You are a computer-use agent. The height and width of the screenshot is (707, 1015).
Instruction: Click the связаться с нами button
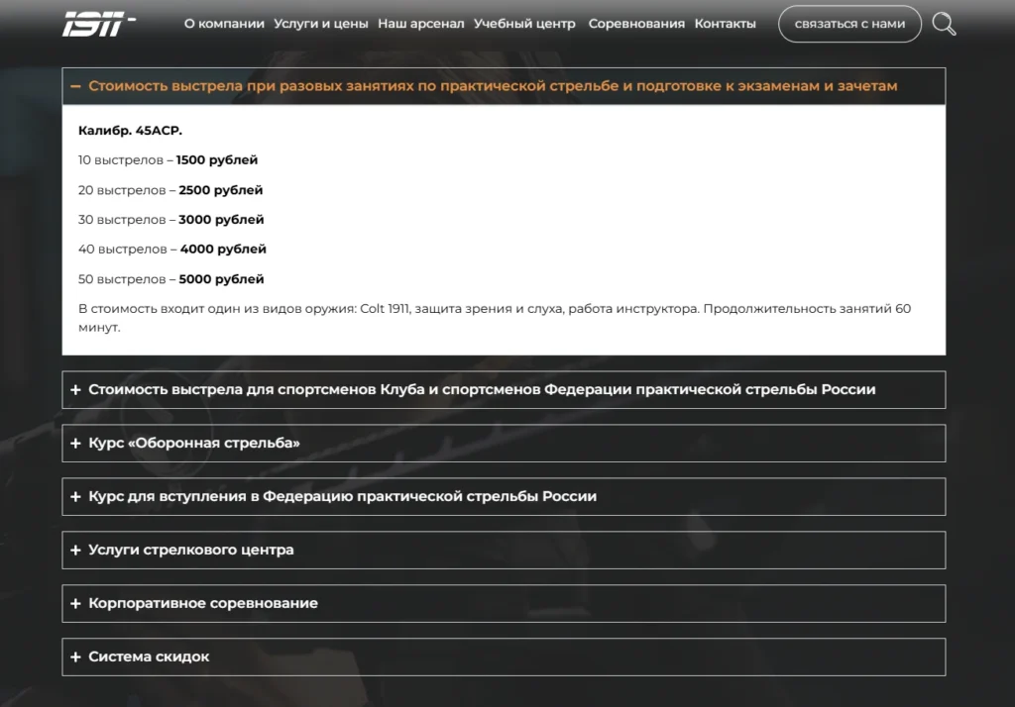click(x=849, y=24)
